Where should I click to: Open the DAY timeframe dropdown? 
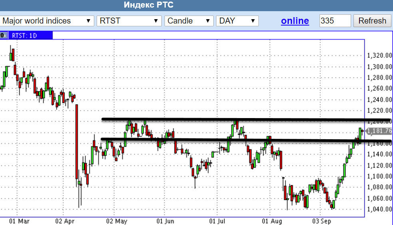237,21
